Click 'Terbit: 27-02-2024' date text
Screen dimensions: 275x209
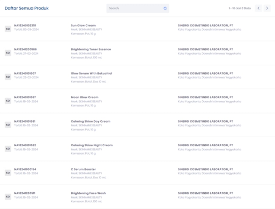(x=26, y=54)
